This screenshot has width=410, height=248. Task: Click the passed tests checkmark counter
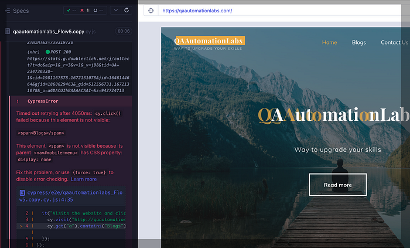click(x=71, y=10)
